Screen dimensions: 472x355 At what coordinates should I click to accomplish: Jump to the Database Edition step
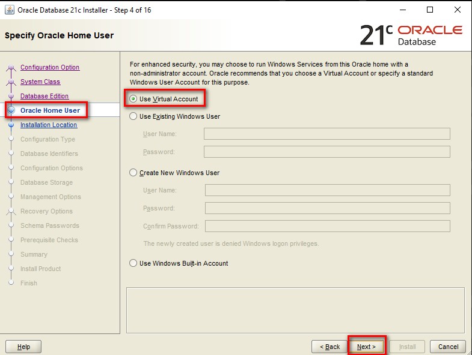point(44,97)
